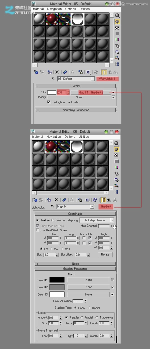The image size is (150, 349).
Task: Click Put to Library icon in VRayLightMtl editor
Action: click(x=80, y=72)
